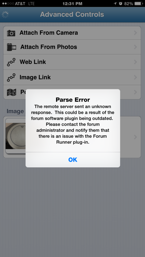
Task: Click the Web Link chain icon
Action: tap(11, 62)
